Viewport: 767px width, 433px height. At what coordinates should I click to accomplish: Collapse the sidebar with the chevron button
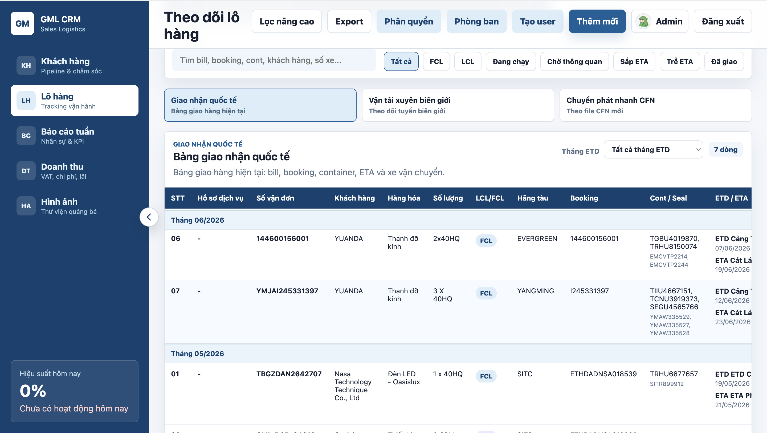click(x=149, y=217)
